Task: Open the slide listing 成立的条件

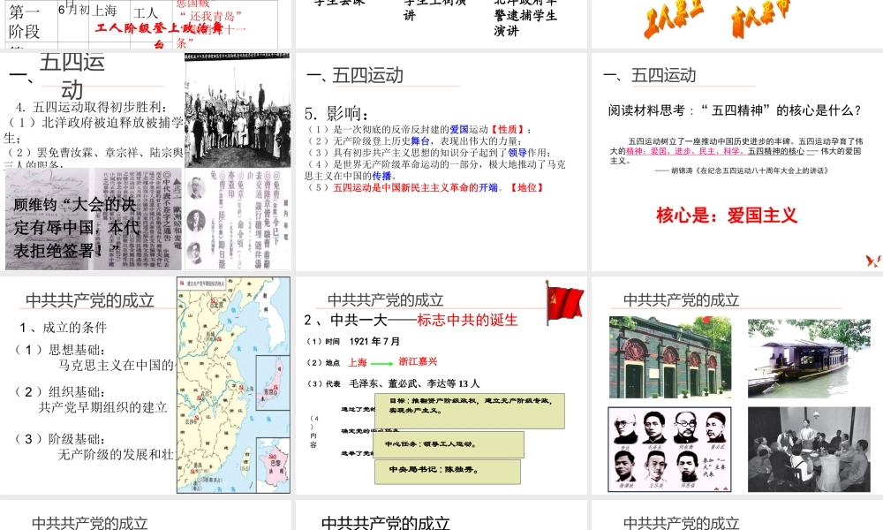Action: (x=146, y=385)
